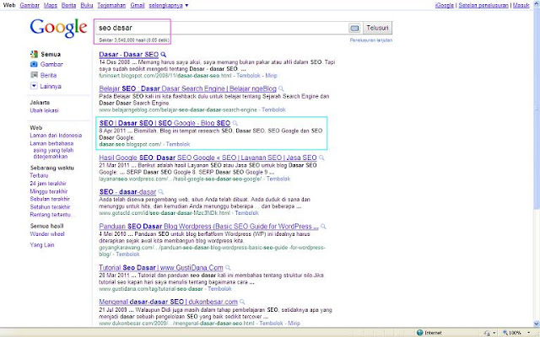Screen dimensions: 540x337
Task: Open Buku in the top navigation
Action: (87, 6)
